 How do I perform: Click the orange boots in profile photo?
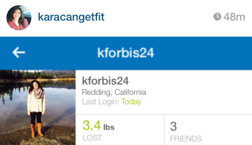(37, 130)
